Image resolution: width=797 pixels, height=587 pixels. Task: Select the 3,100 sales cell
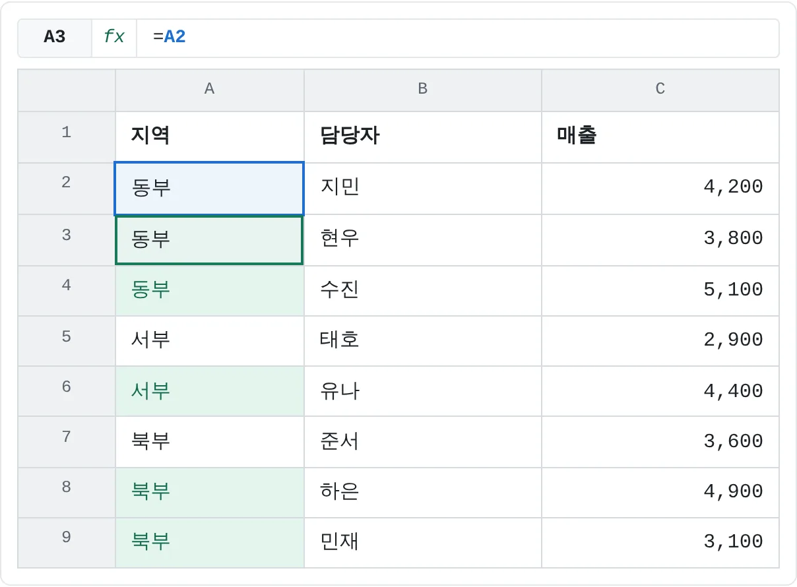pos(660,542)
